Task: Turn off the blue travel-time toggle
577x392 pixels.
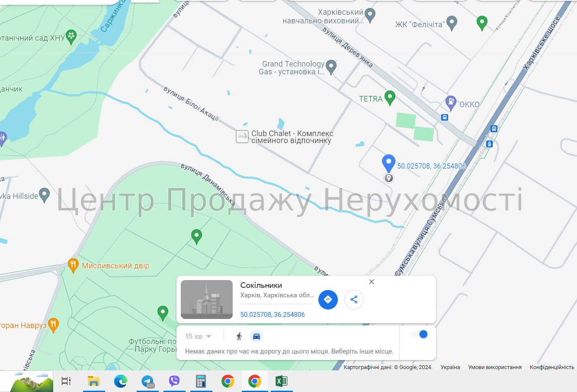Action: point(419,334)
